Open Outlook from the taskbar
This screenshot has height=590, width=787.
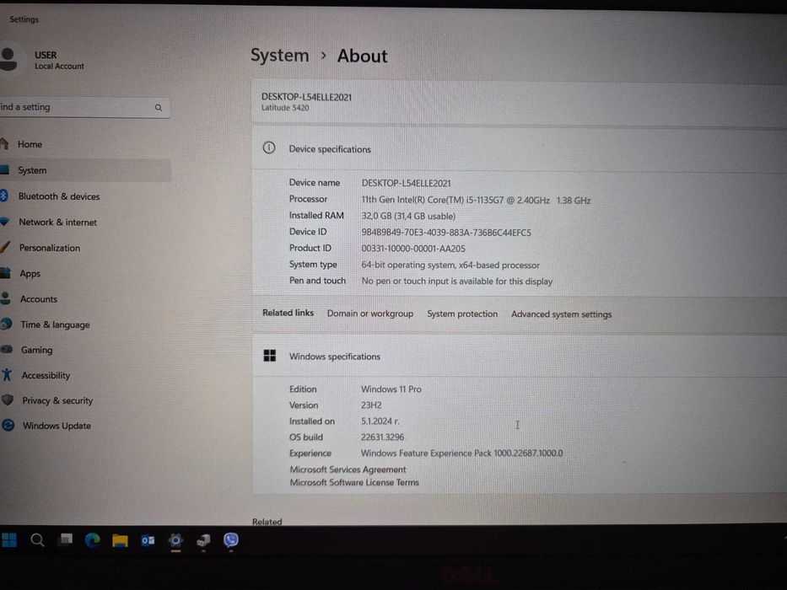[148, 540]
